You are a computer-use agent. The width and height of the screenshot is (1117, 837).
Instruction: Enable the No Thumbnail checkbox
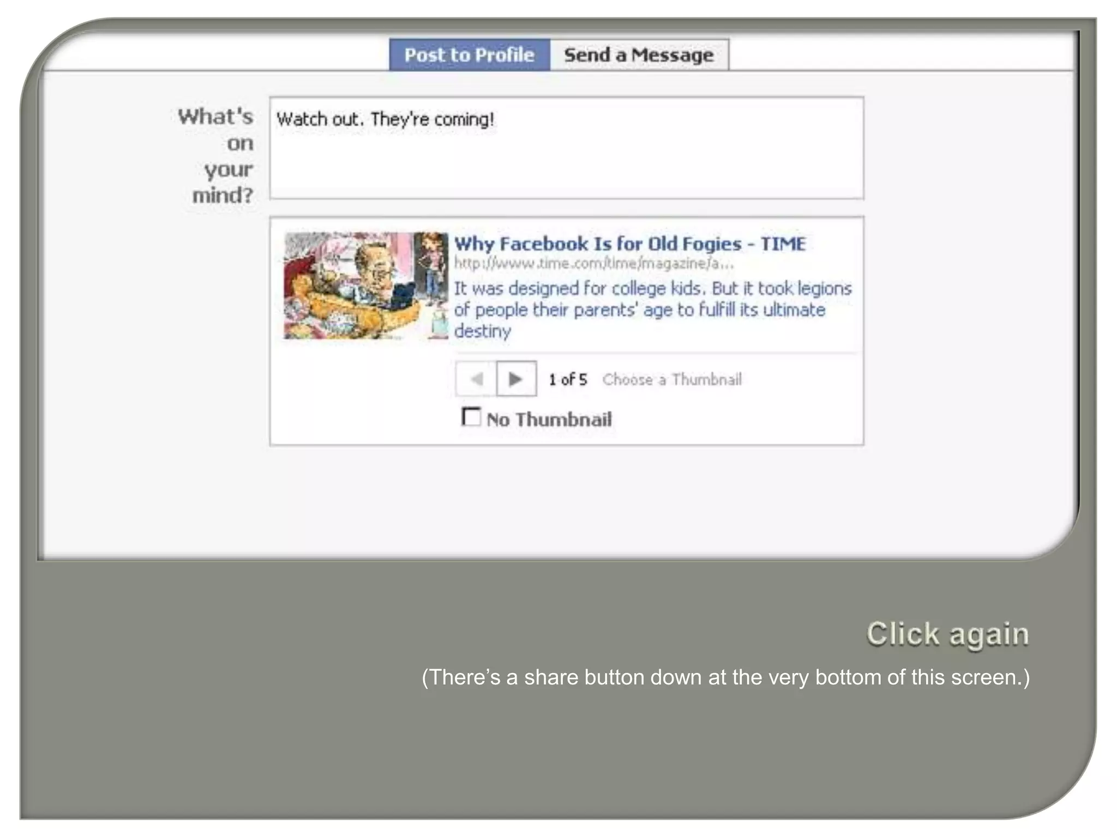[x=471, y=417]
